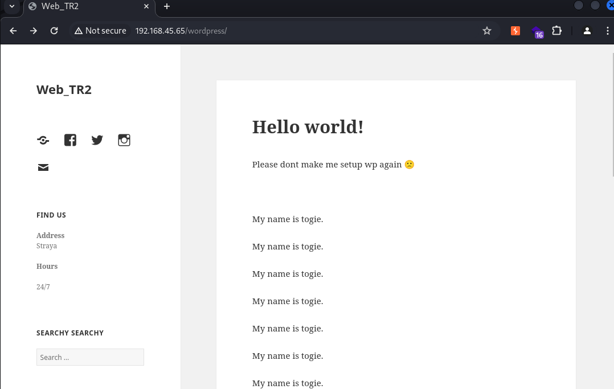Open the Facebook social icon
614x389 pixels.
[x=70, y=140]
